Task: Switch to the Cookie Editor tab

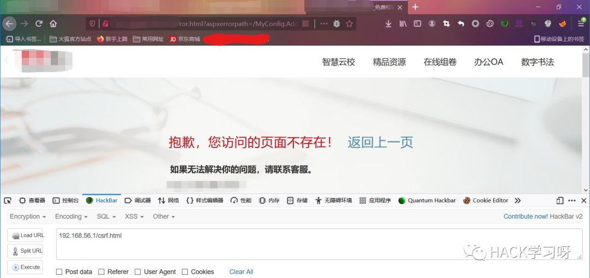Action: 486,200
